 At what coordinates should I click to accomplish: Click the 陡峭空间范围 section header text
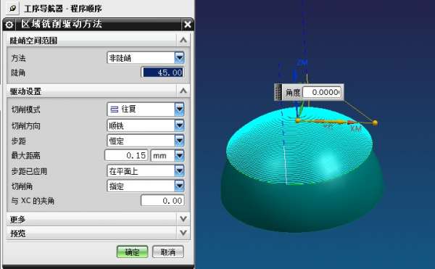33,41
